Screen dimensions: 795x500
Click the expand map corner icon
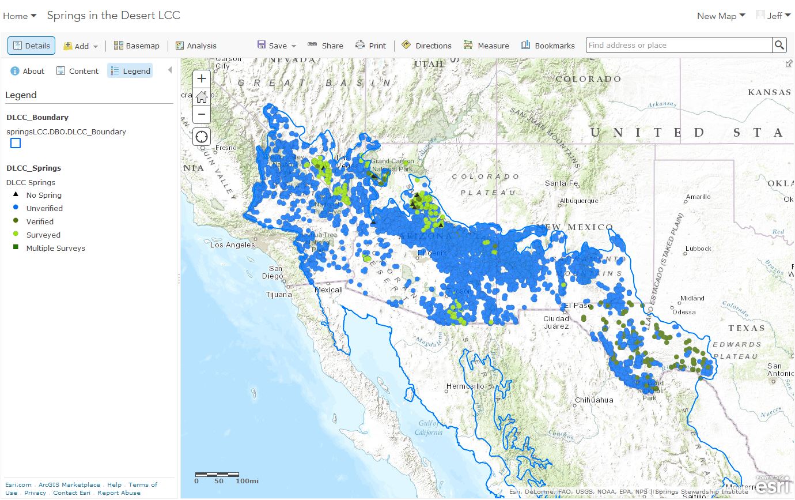tap(789, 64)
